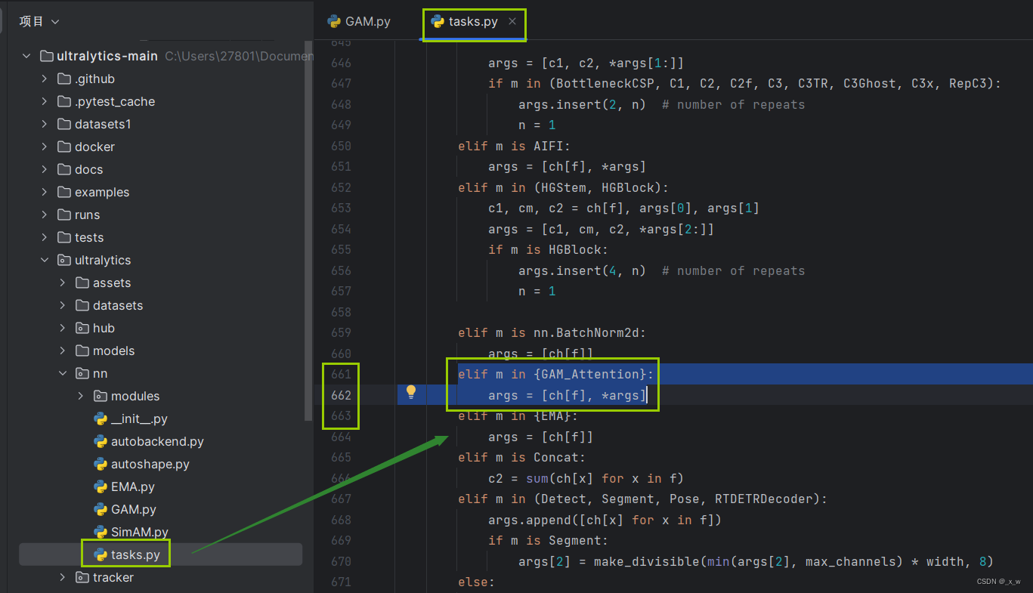1033x593 pixels.
Task: Click the .github folder icon
Action: [x=64, y=79]
